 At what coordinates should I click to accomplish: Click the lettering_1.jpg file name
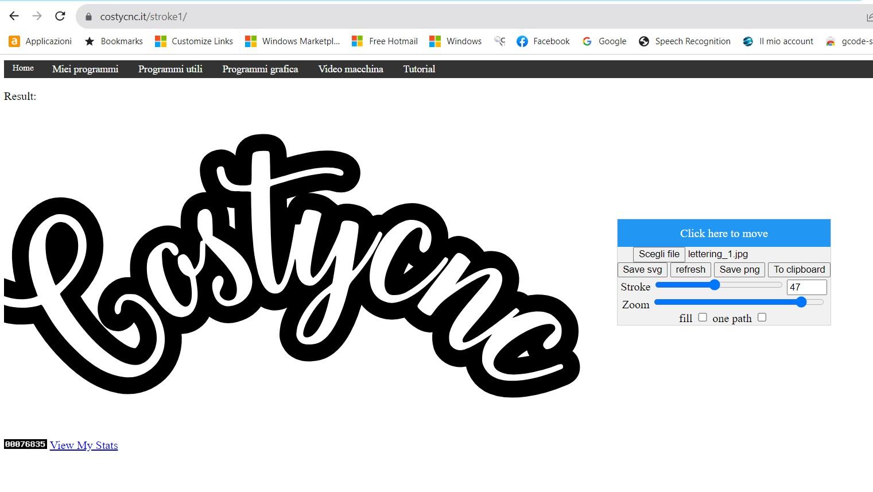click(718, 254)
